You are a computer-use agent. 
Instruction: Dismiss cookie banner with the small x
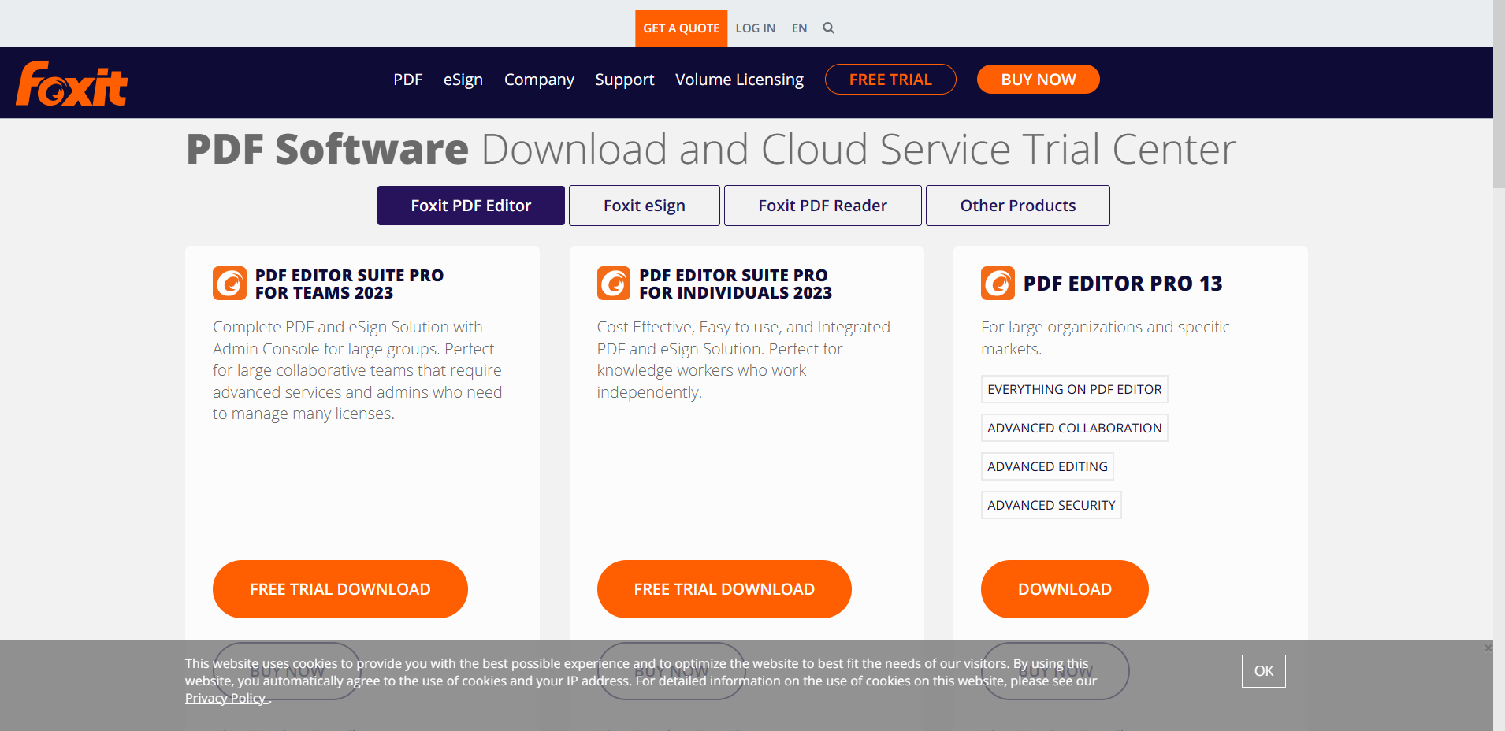(1488, 648)
